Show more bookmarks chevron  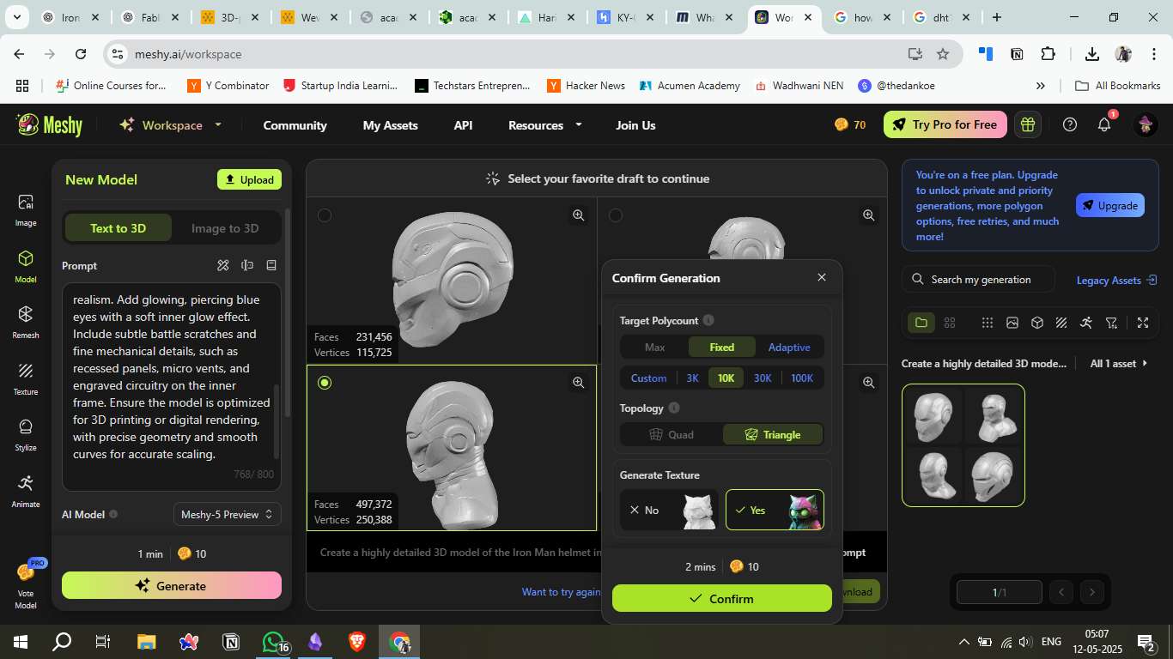pos(1041,85)
